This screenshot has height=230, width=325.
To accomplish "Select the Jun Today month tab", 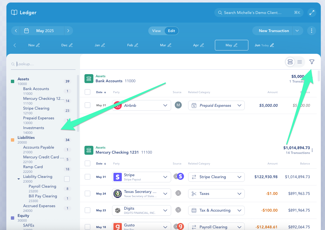I will click(264, 45).
